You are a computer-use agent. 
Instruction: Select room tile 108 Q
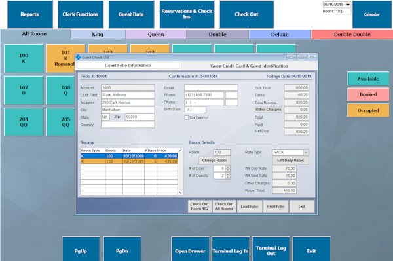[61, 90]
